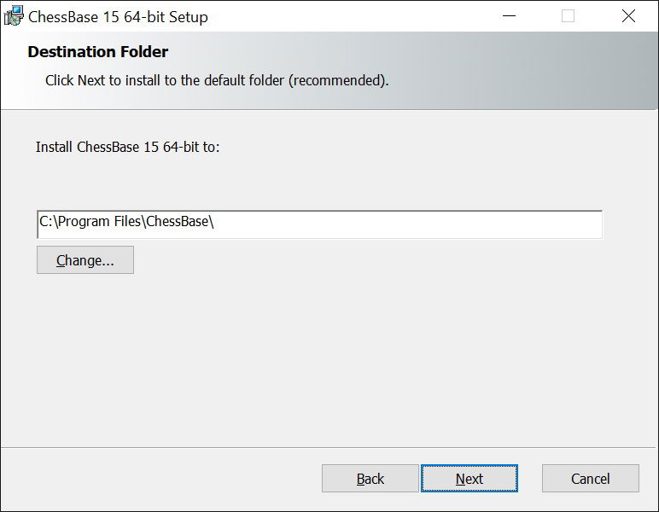The image size is (659, 512).
Task: Minimize the ChessBase Setup window
Action: point(509,16)
